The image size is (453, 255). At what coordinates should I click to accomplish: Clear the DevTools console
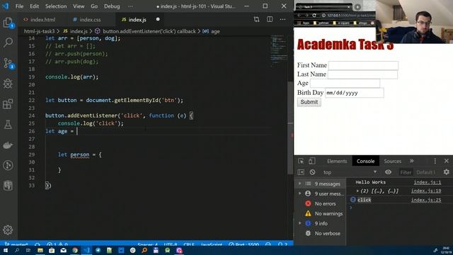pos(312,172)
